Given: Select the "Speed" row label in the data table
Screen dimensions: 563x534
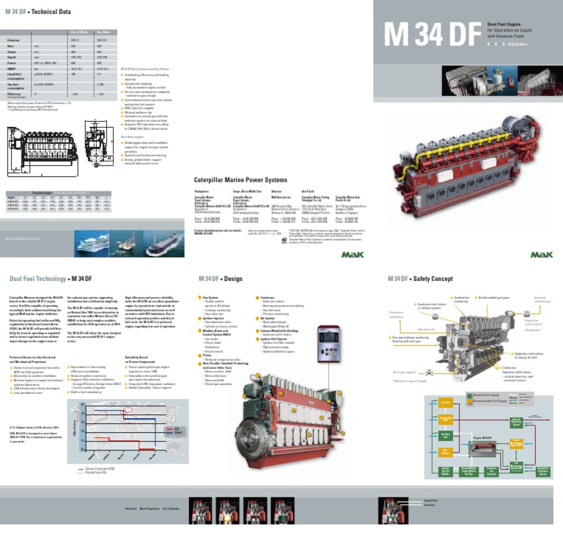Looking at the screenshot, I should [x=12, y=57].
